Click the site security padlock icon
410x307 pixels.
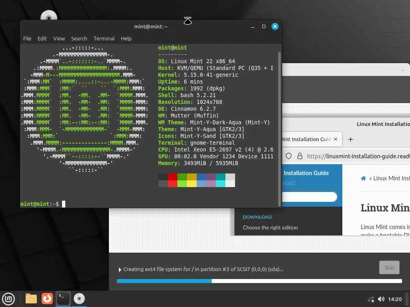pyautogui.click(x=299, y=156)
